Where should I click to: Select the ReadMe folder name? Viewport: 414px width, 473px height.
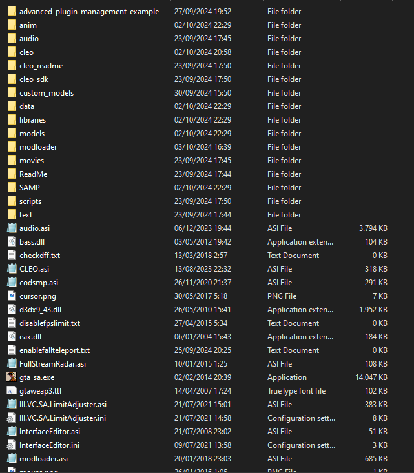33,174
